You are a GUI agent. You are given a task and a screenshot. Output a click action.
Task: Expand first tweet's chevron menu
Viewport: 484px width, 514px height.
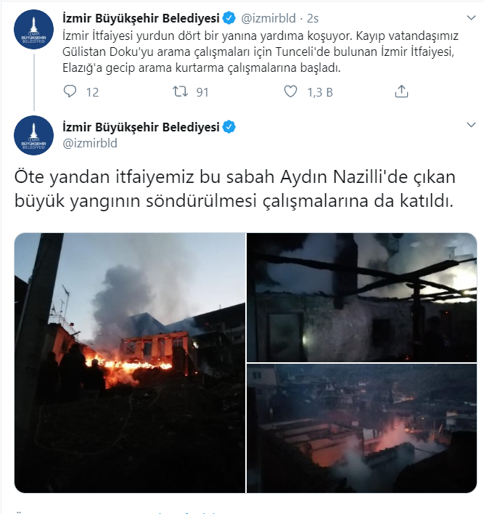coord(471,17)
